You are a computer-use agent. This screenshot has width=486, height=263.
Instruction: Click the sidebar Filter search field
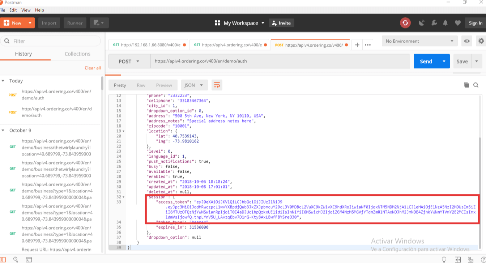pos(51,41)
